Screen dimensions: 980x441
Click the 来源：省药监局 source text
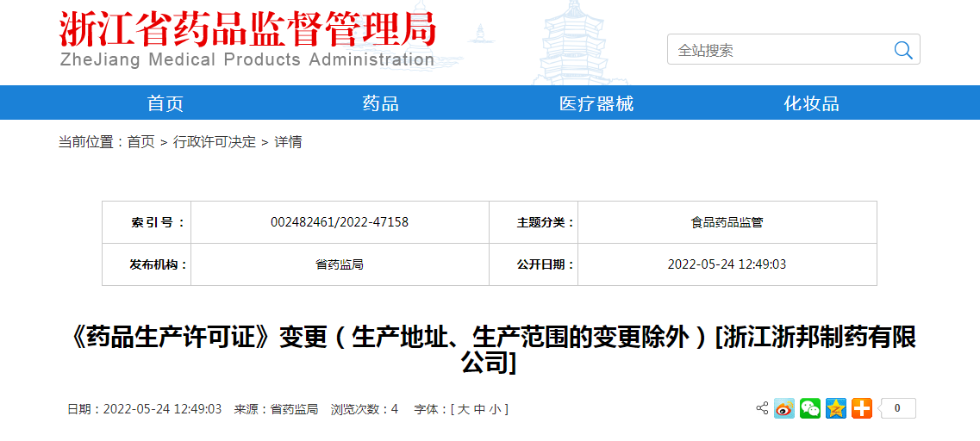tap(276, 410)
